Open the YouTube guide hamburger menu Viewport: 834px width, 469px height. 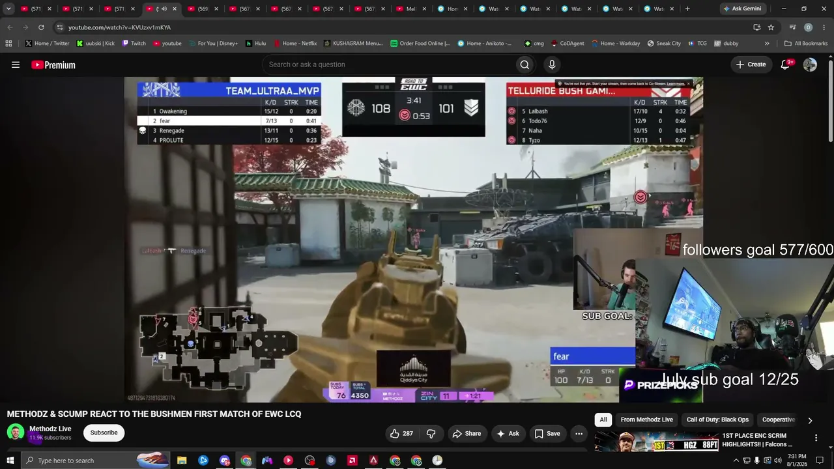[16, 64]
